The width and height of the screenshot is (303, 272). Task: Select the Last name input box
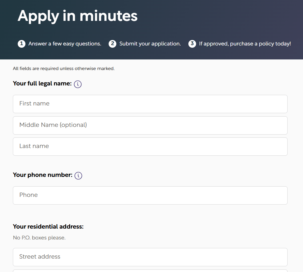150,147
